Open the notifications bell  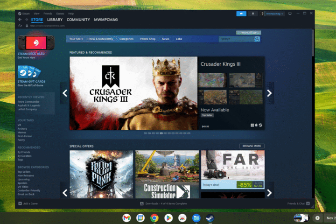point(253,14)
